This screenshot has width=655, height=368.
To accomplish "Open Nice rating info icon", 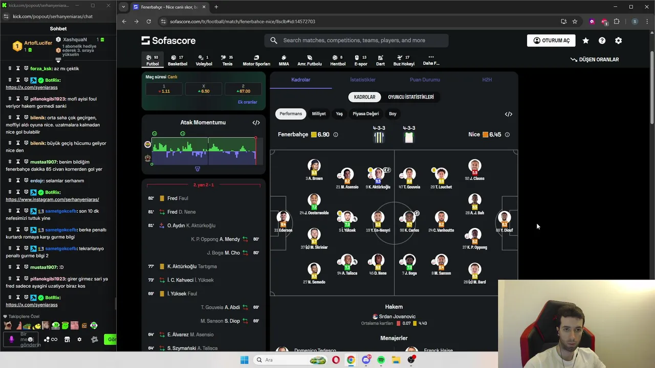I will 507,134.
